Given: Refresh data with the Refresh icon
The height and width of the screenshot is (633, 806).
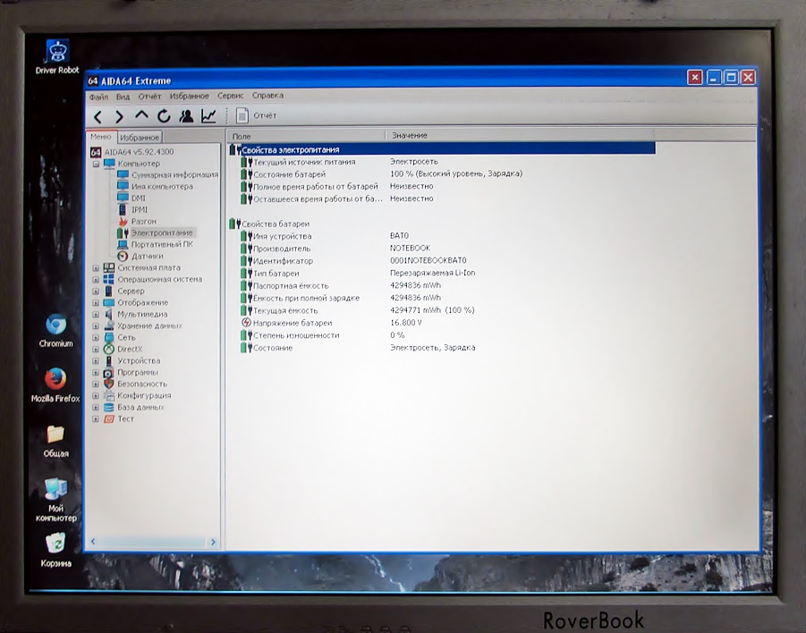Looking at the screenshot, I should (x=164, y=116).
